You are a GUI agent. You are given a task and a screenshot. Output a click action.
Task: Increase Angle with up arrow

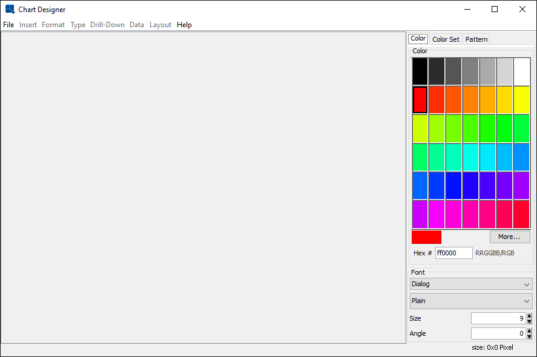[x=530, y=330]
